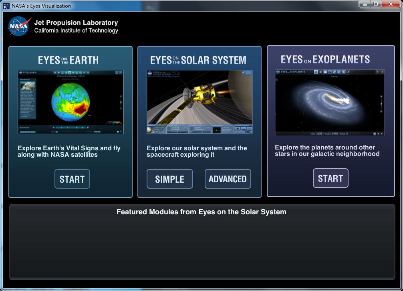Click the 'Explore the planets around other stars' description

click(x=327, y=151)
